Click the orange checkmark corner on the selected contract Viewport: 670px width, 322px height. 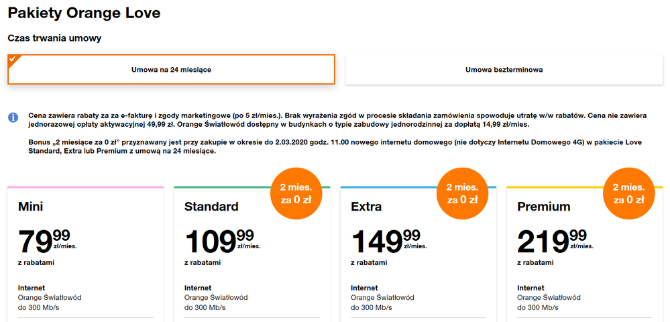point(12,58)
